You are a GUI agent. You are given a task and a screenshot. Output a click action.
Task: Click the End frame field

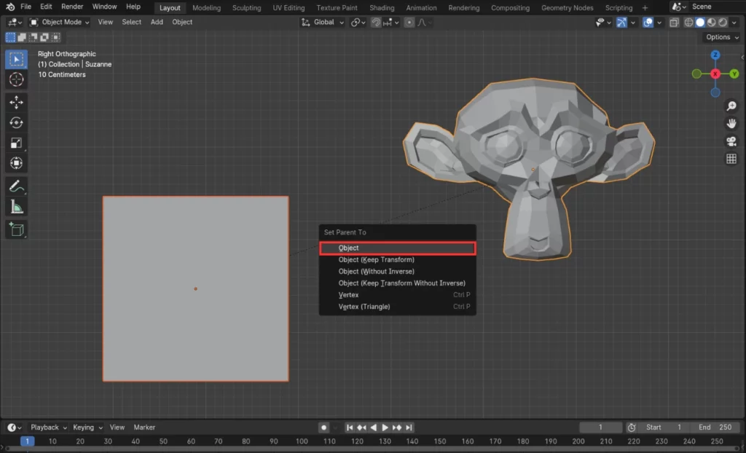pyautogui.click(x=715, y=428)
